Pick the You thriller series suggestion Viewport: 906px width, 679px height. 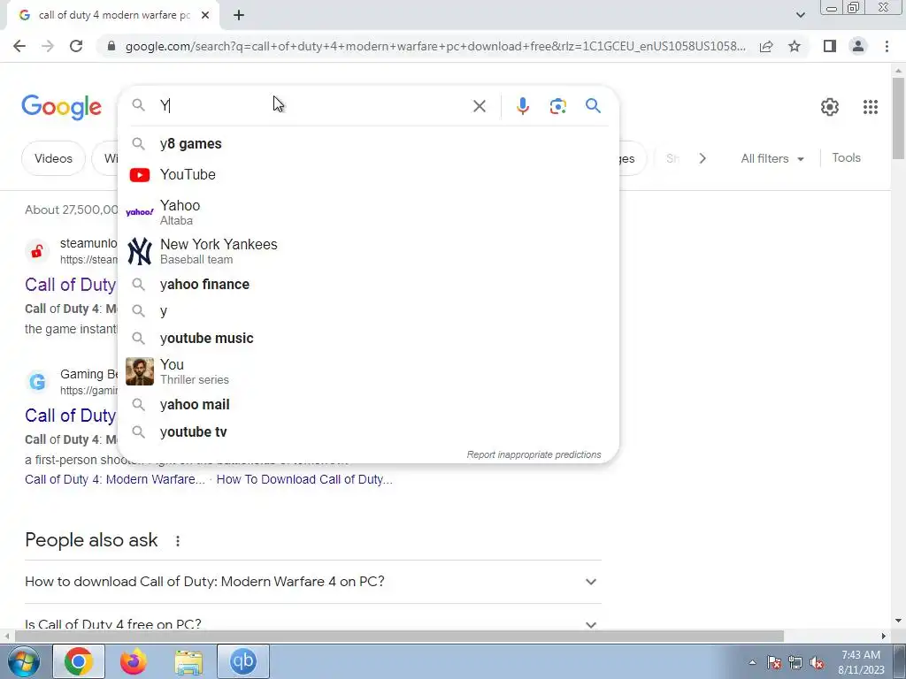click(368, 371)
